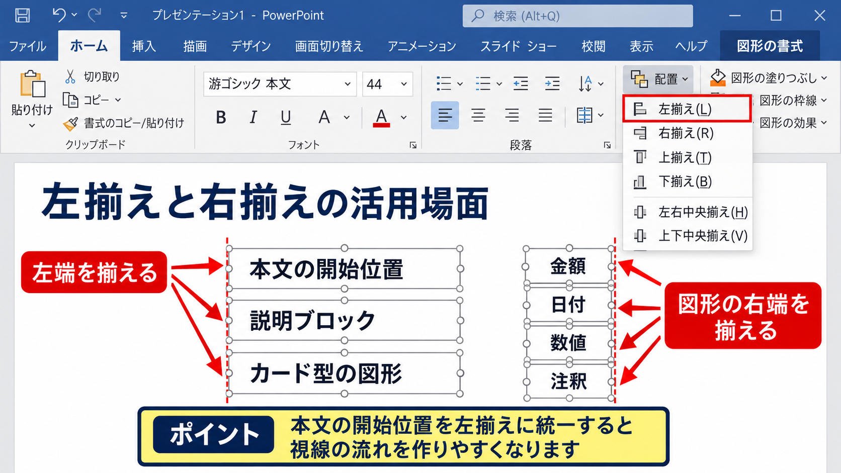
Task: Choose 上下中央揃え(V) from the menu
Action: pyautogui.click(x=687, y=236)
